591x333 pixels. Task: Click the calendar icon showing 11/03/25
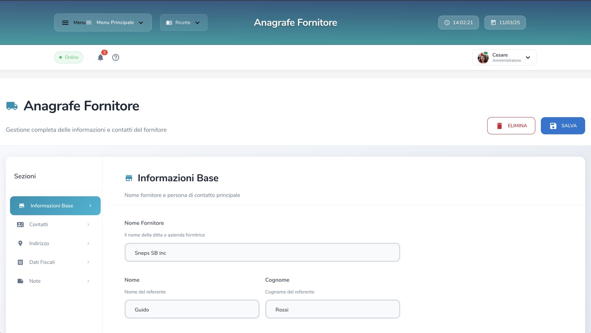493,22
